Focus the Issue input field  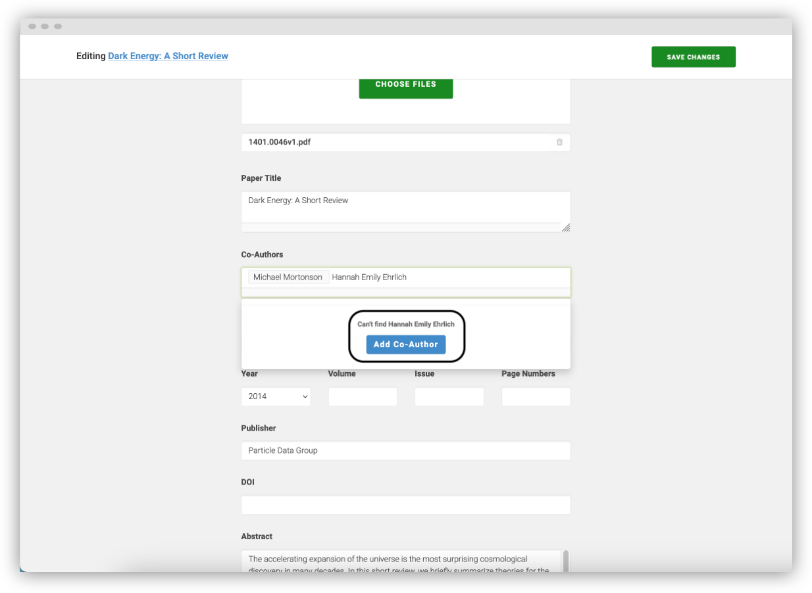click(x=449, y=396)
